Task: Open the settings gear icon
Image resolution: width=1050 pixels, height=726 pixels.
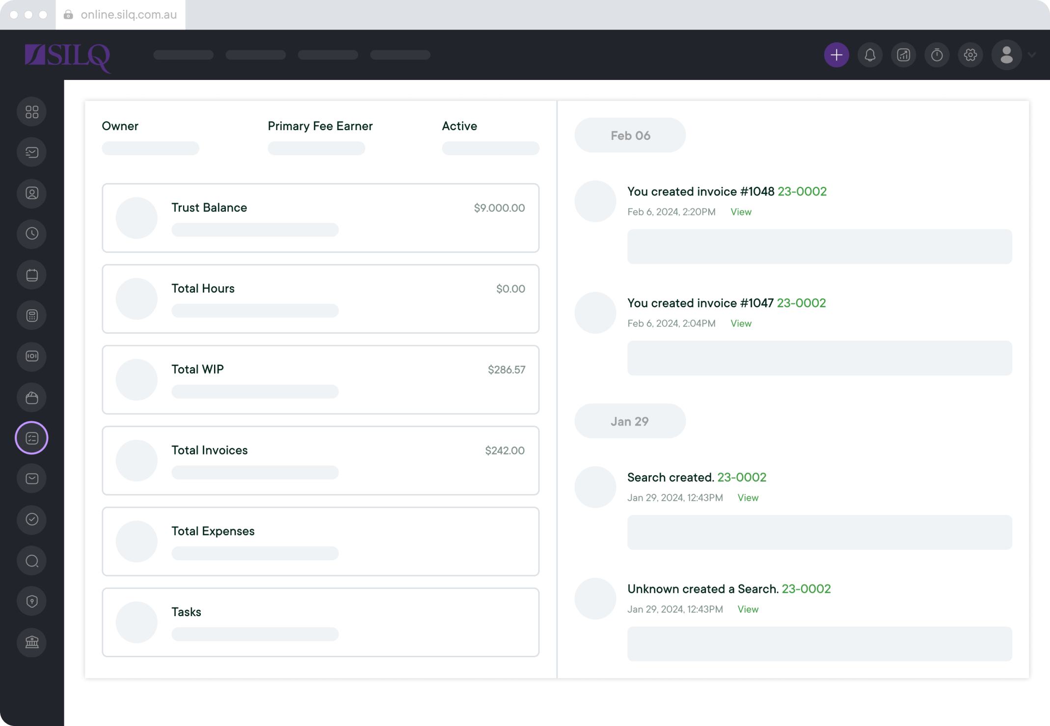Action: 970,55
